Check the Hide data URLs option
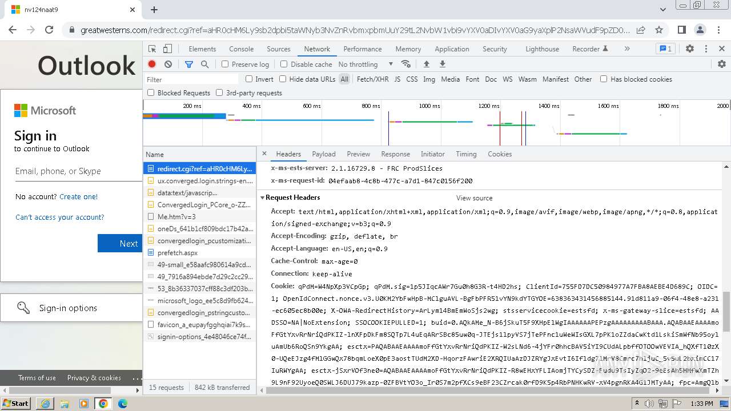731x411 pixels. click(x=283, y=79)
